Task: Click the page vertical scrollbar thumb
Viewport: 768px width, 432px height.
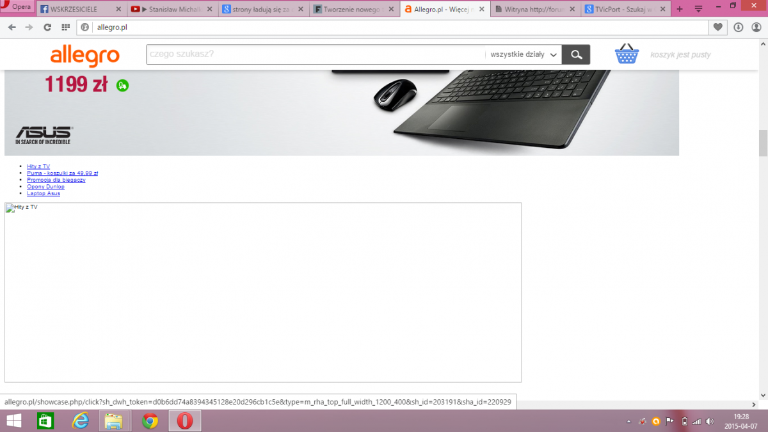Action: pos(763,143)
